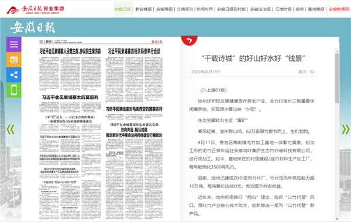Open headline 习近平圆满结束对马来西亚的国事访问

tap(134, 109)
